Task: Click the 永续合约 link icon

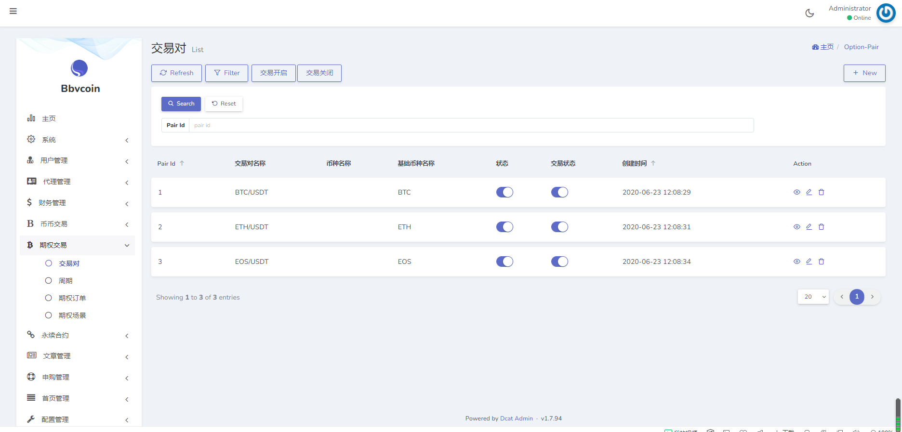Action: [x=31, y=335]
